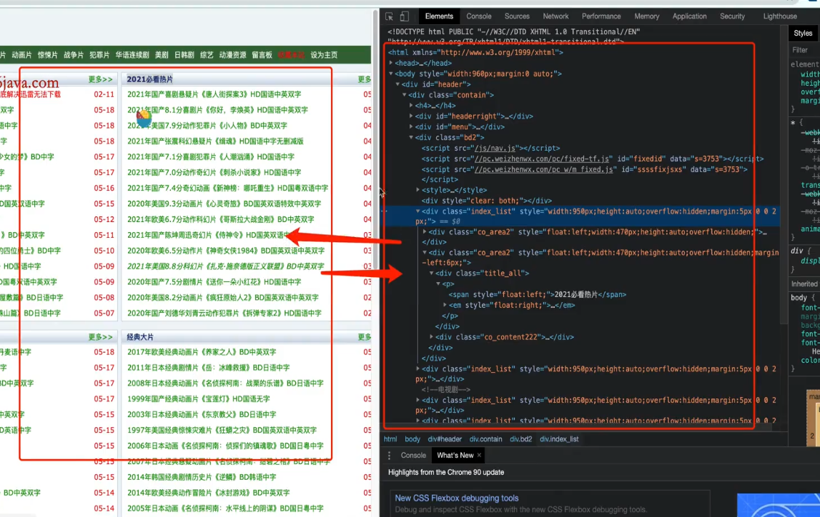Open the 动画片 menu on the webpage
Screen dimensions: 820x517
(x=22, y=55)
